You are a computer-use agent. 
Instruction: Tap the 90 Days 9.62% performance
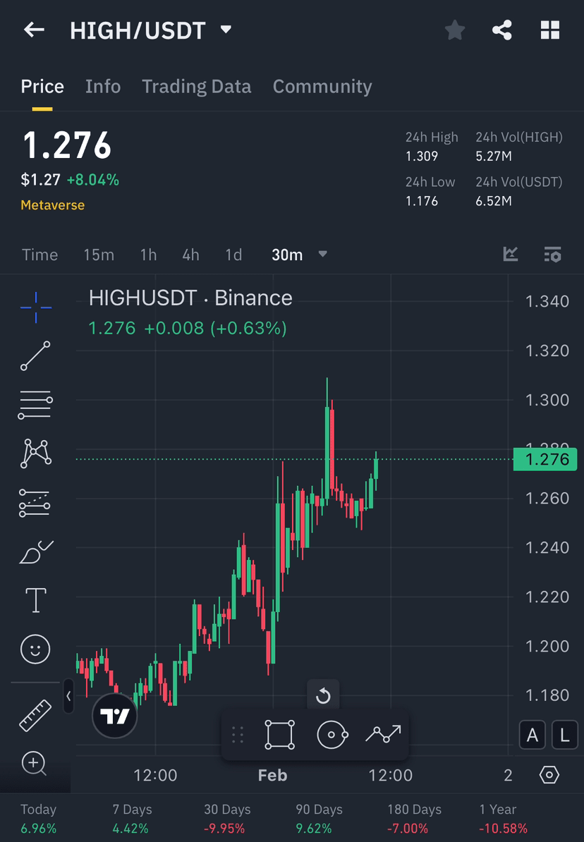(319, 818)
